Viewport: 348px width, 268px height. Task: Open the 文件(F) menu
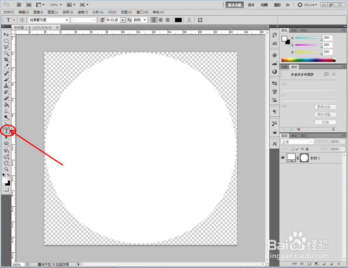[x=9, y=12]
